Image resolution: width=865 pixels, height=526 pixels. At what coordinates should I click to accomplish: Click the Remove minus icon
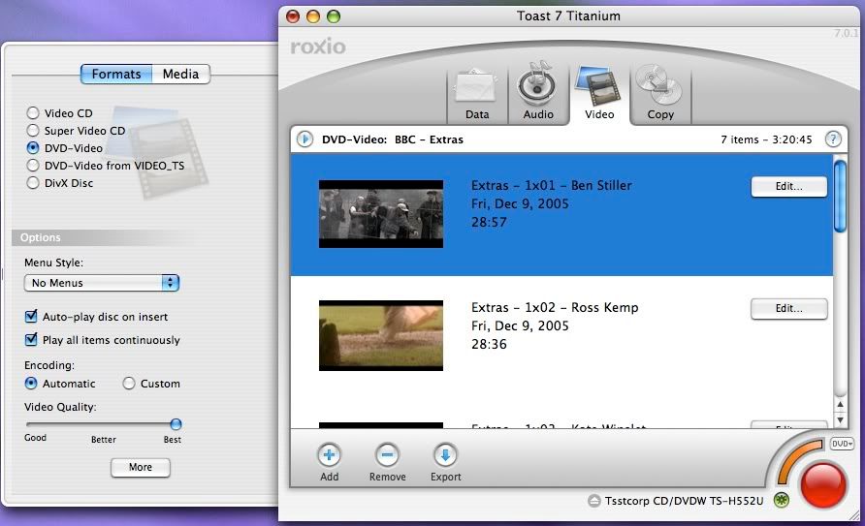[x=387, y=454]
